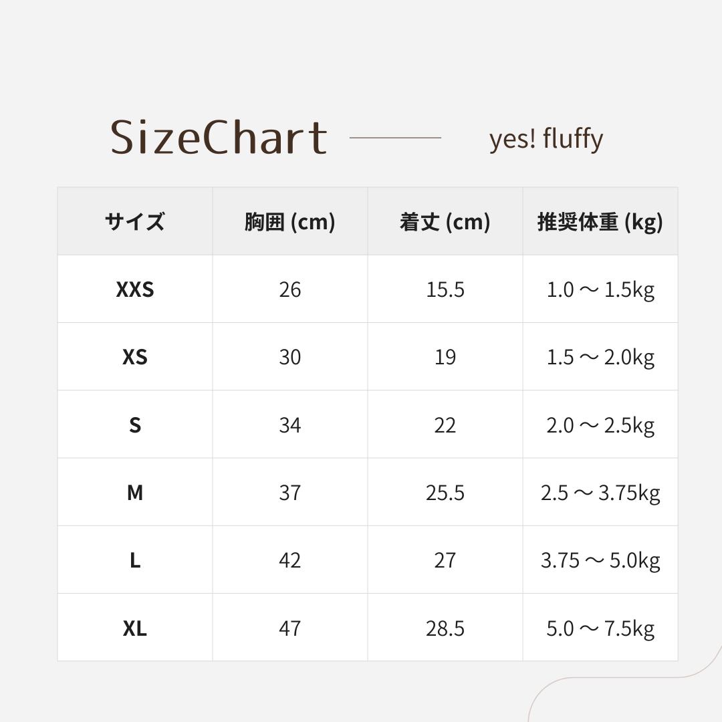The image size is (722, 722).
Task: Click the chest value 34 cell
Action: click(289, 425)
